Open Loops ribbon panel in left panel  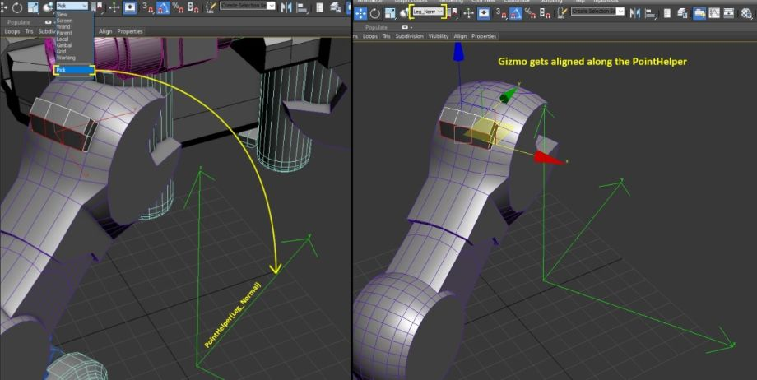(x=12, y=31)
